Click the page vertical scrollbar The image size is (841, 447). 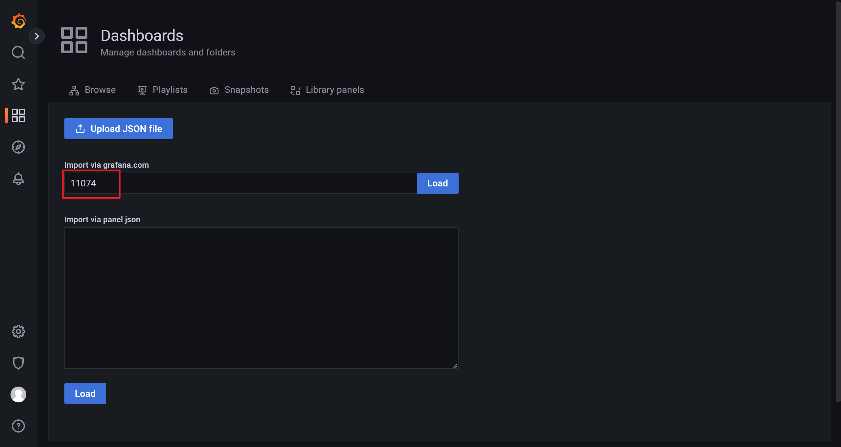838,202
